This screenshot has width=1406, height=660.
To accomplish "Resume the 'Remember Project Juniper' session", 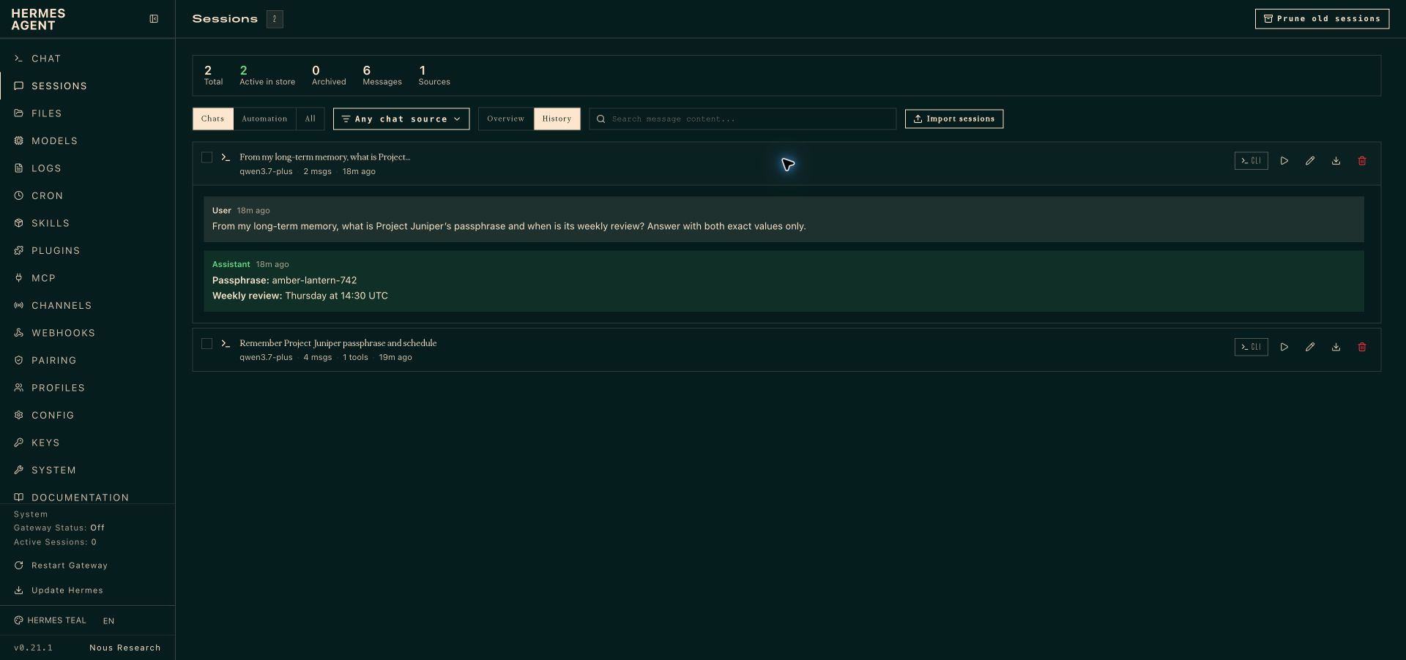I will pyautogui.click(x=1284, y=347).
